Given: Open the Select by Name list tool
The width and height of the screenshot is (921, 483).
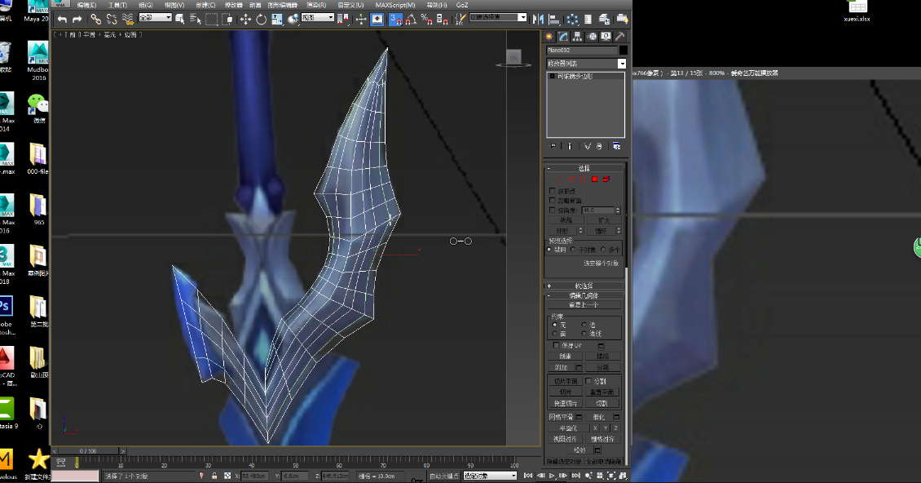Looking at the screenshot, I should [196, 20].
